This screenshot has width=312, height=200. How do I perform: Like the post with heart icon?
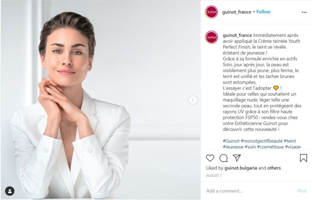(x=210, y=158)
